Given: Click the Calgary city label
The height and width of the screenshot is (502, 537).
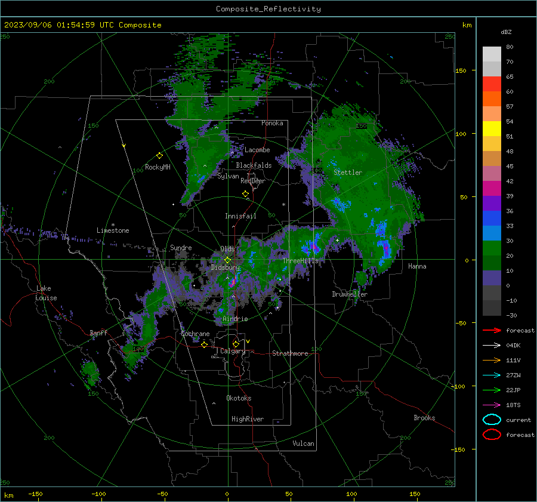Looking at the screenshot, I should [x=233, y=351].
